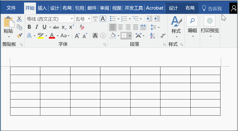Viewport: 238px width, 131px height.
Task: Click the Asian Layout icon
Action: [138, 36]
